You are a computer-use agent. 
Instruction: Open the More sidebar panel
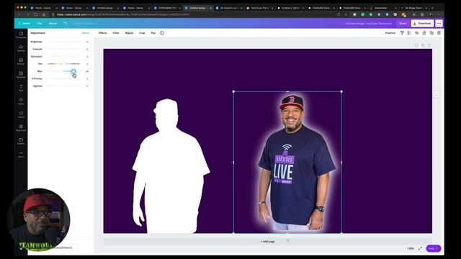tap(21, 154)
